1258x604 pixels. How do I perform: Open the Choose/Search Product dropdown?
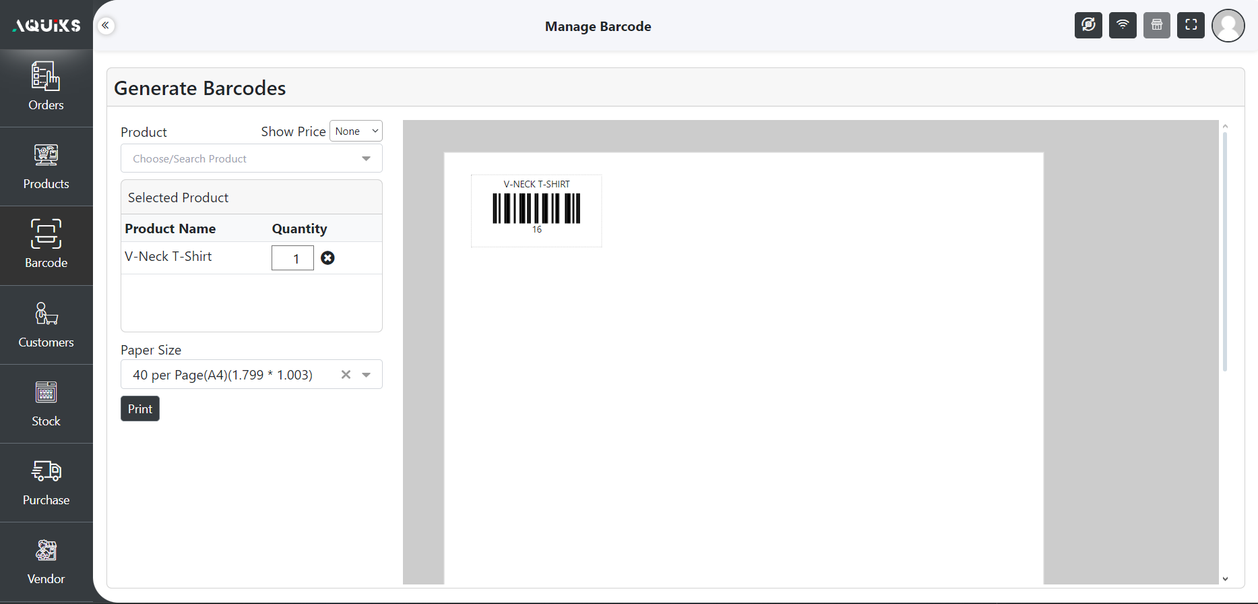tap(251, 158)
